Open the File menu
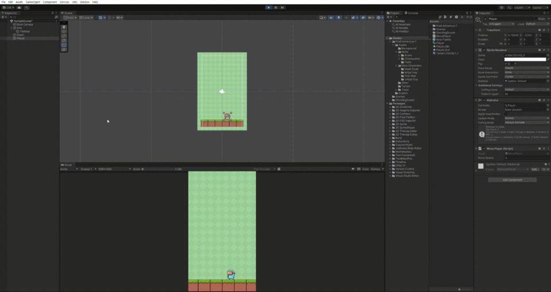This screenshot has height=292, width=551. coord(3,2)
